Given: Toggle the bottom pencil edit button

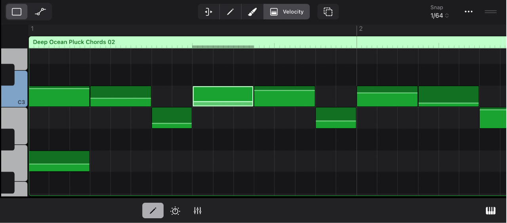Looking at the screenshot, I should point(153,211).
